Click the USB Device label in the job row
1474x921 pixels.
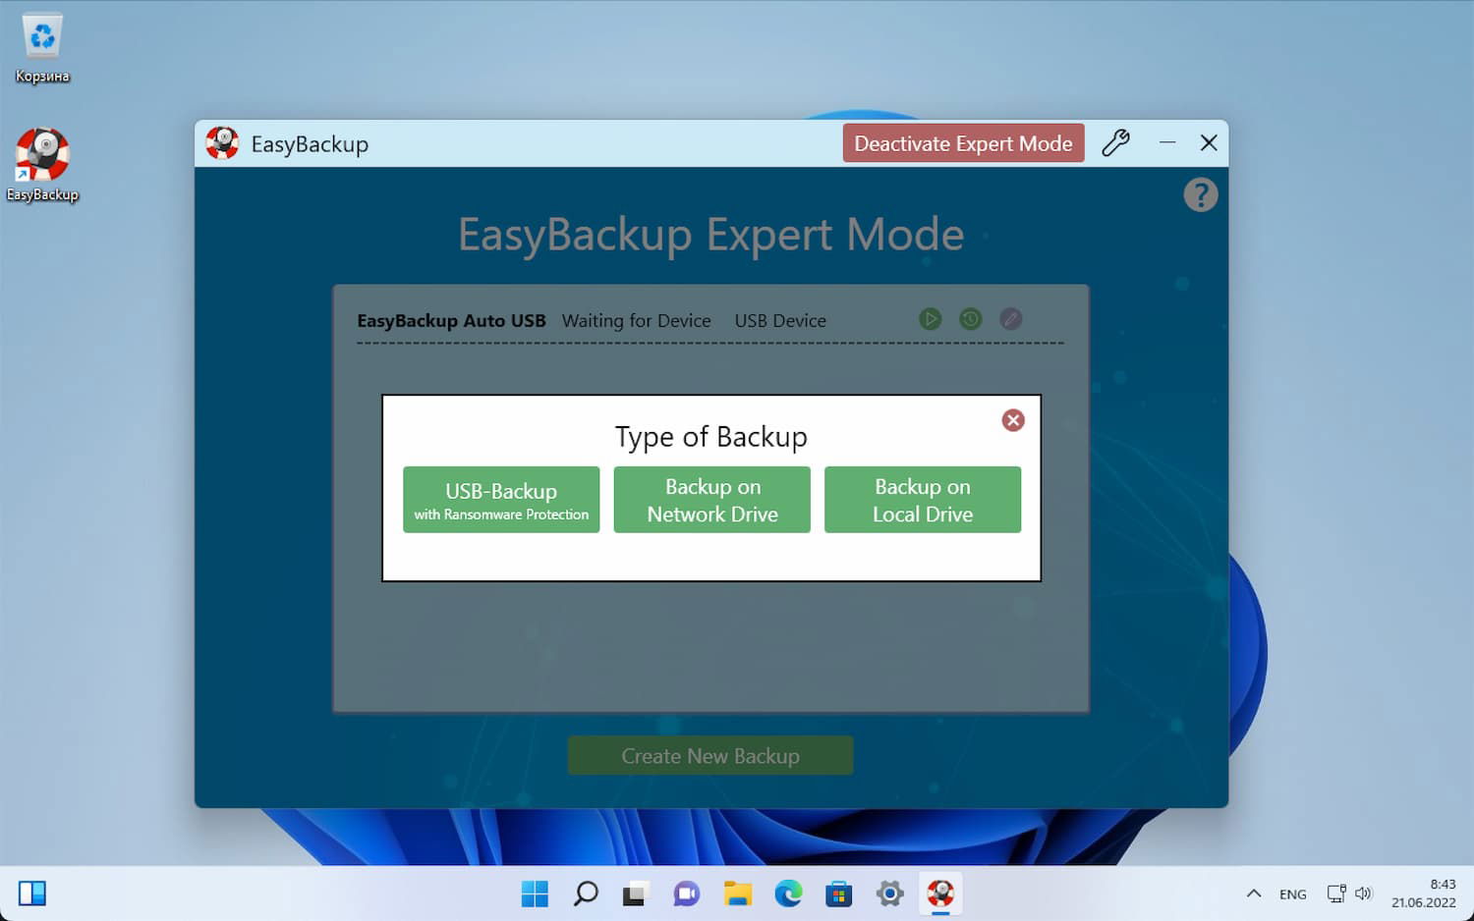coord(780,321)
